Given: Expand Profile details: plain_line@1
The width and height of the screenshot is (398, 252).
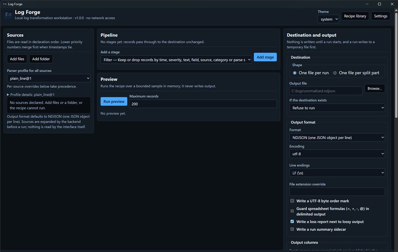Looking at the screenshot, I should coord(31,94).
